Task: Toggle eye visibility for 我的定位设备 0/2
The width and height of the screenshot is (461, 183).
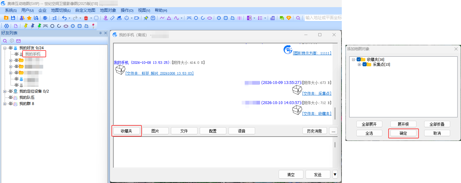Action: [10, 91]
